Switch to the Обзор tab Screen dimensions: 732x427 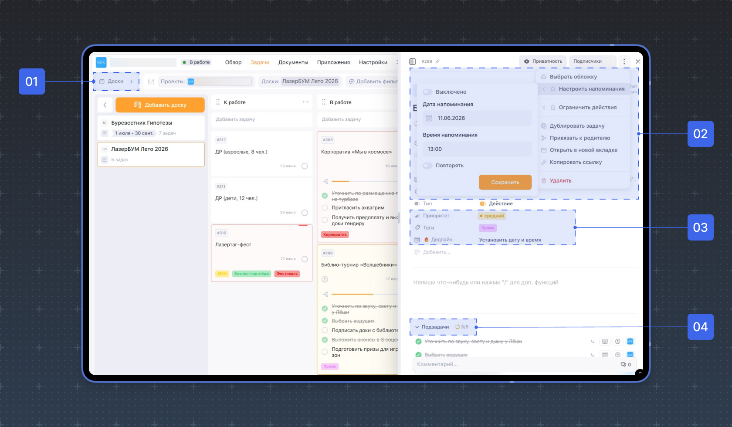click(x=233, y=62)
